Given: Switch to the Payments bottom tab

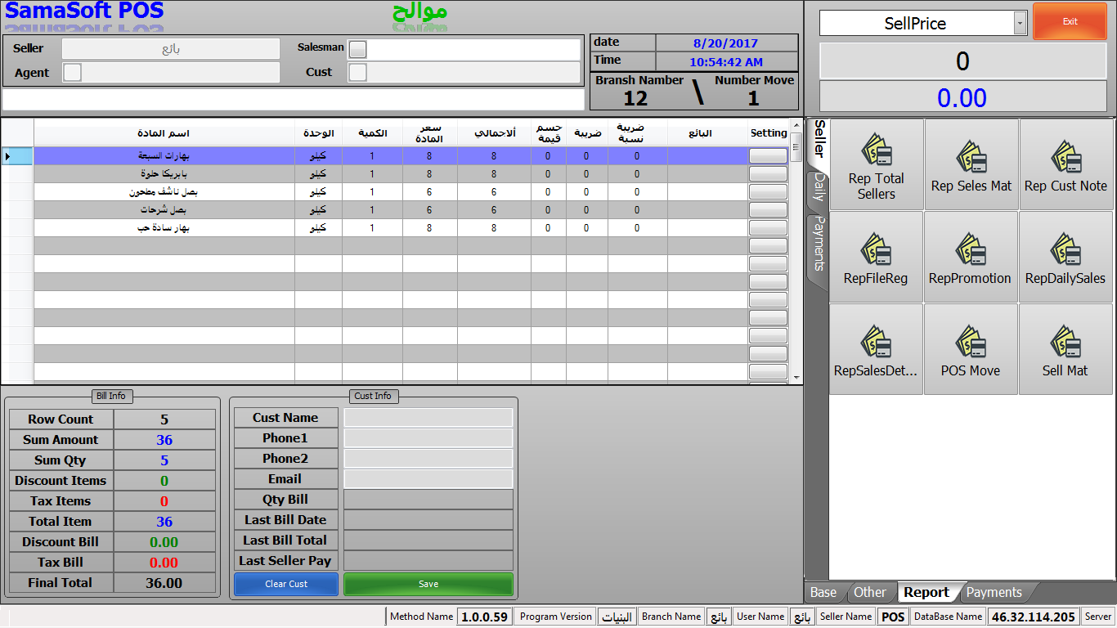Looking at the screenshot, I should pos(994,593).
